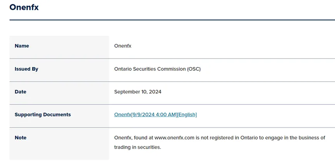This screenshot has height=163, width=335.
Task: Select the Issued By row label
Action: pos(26,69)
